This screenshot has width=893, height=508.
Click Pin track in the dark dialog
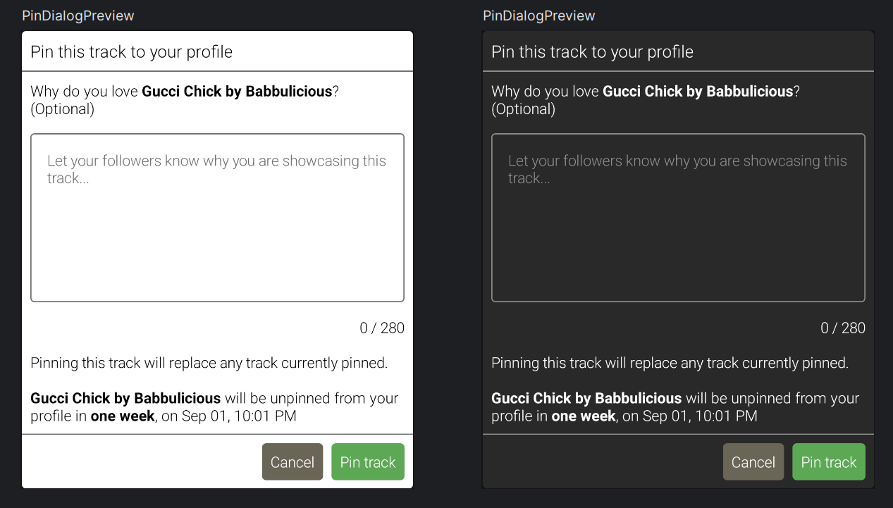829,462
